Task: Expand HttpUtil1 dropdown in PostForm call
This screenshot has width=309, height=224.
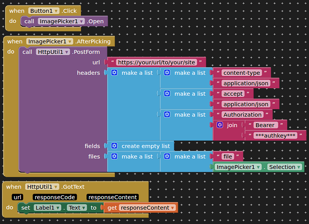Action: (x=67, y=52)
